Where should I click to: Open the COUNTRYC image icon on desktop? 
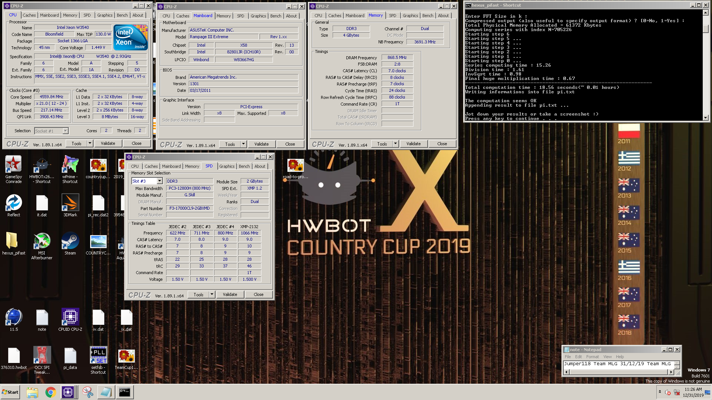click(x=98, y=244)
